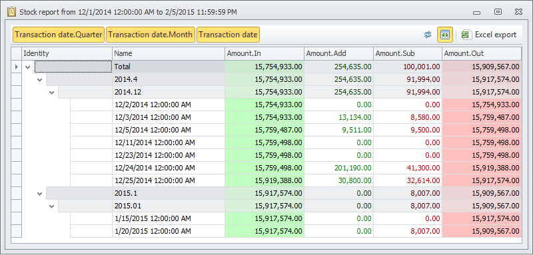Screen dimensions: 533x255
Task: Select the Transaction date.Quarter grouping chip
Action: (59, 35)
